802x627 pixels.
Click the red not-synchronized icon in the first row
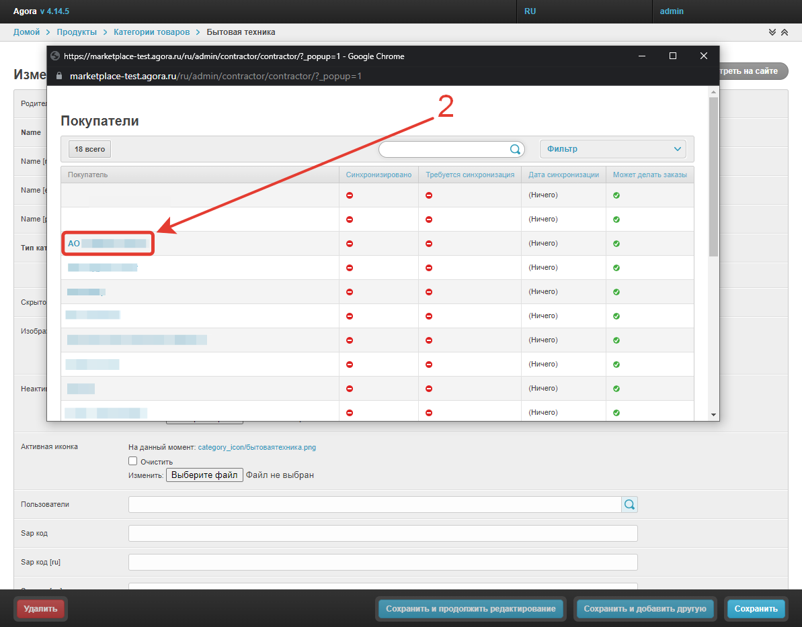(350, 195)
